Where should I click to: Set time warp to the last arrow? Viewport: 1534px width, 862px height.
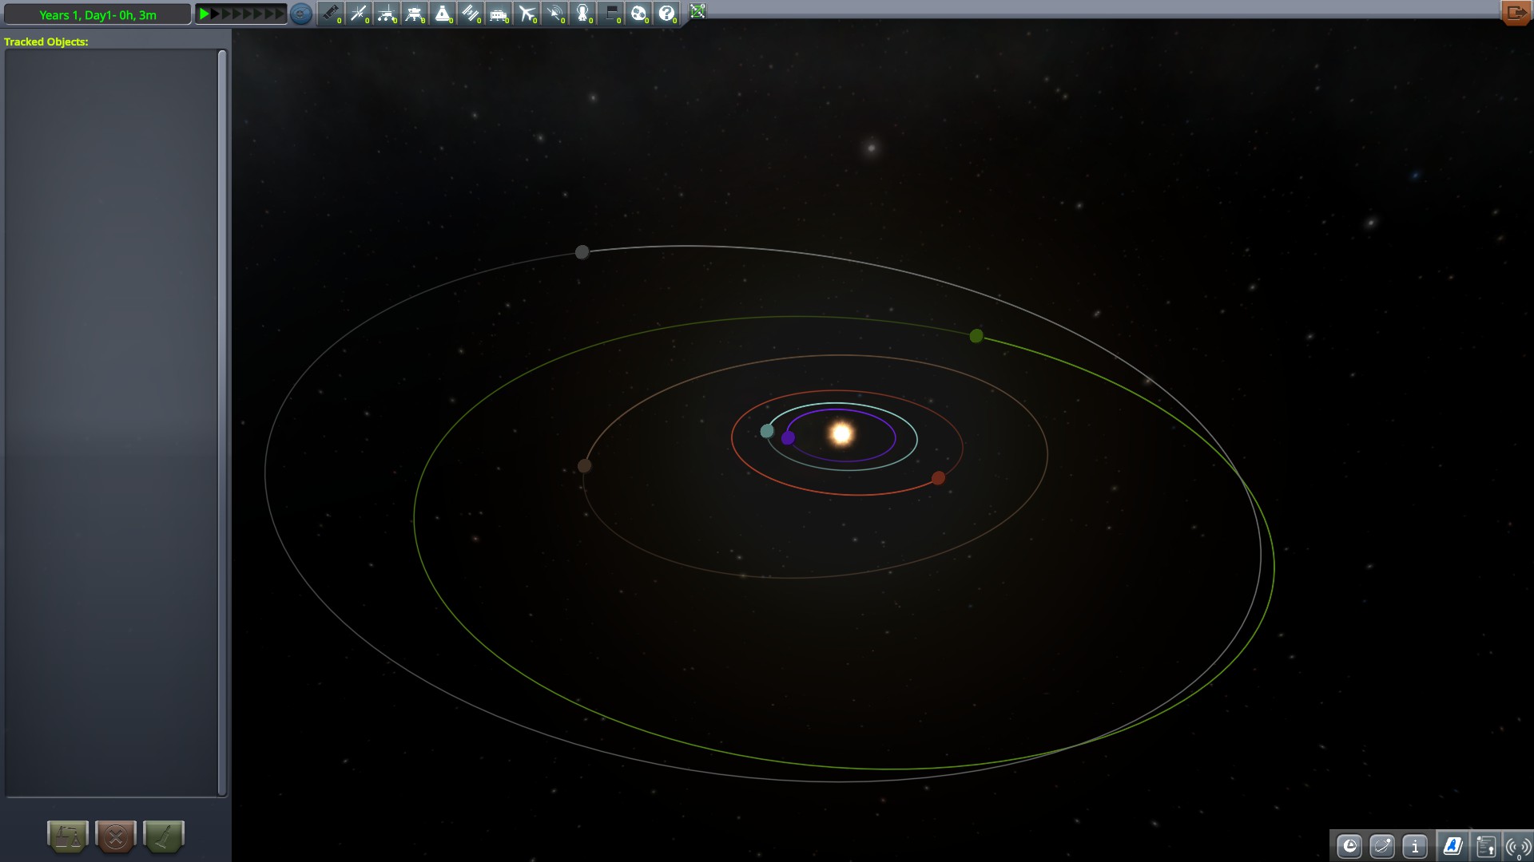(280, 14)
